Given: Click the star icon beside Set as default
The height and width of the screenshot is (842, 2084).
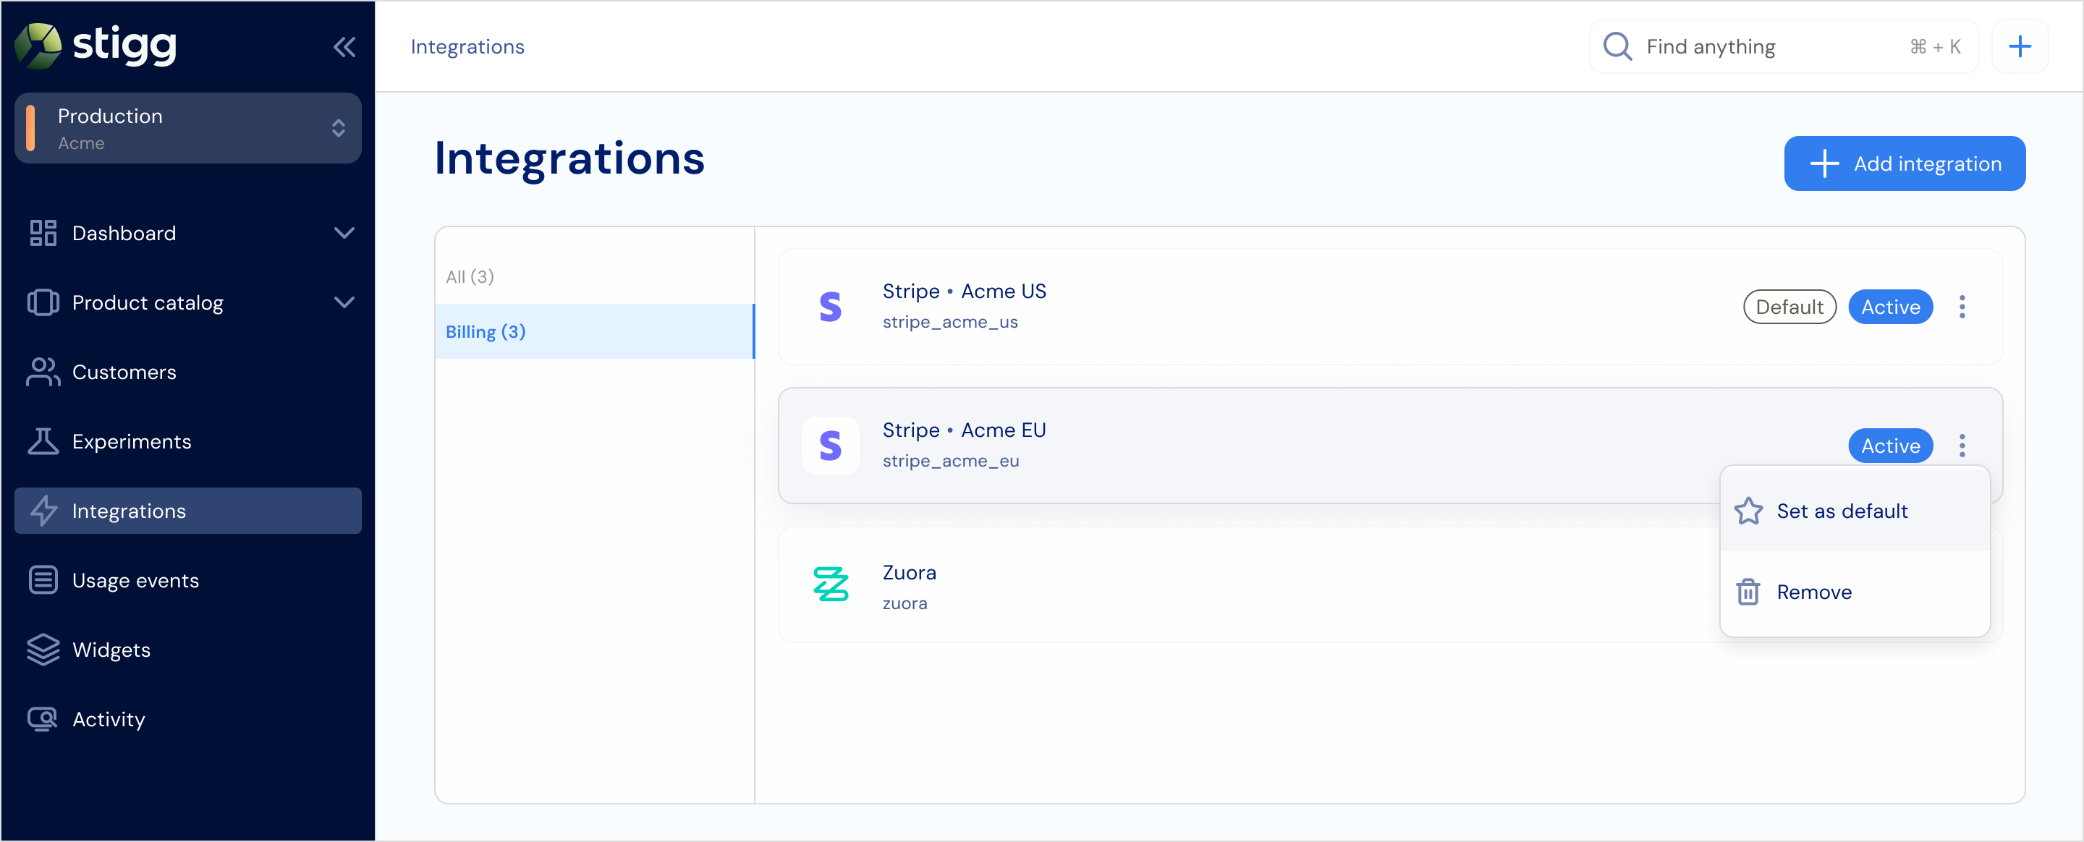Looking at the screenshot, I should pyautogui.click(x=1748, y=511).
